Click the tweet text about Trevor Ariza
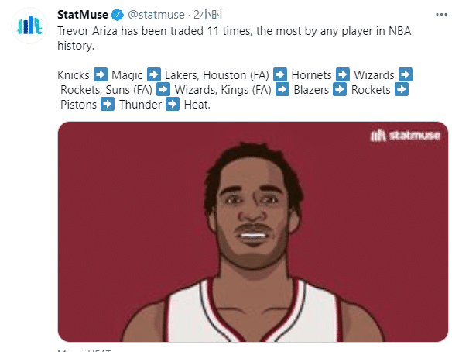This screenshot has height=352, width=452. (235, 39)
